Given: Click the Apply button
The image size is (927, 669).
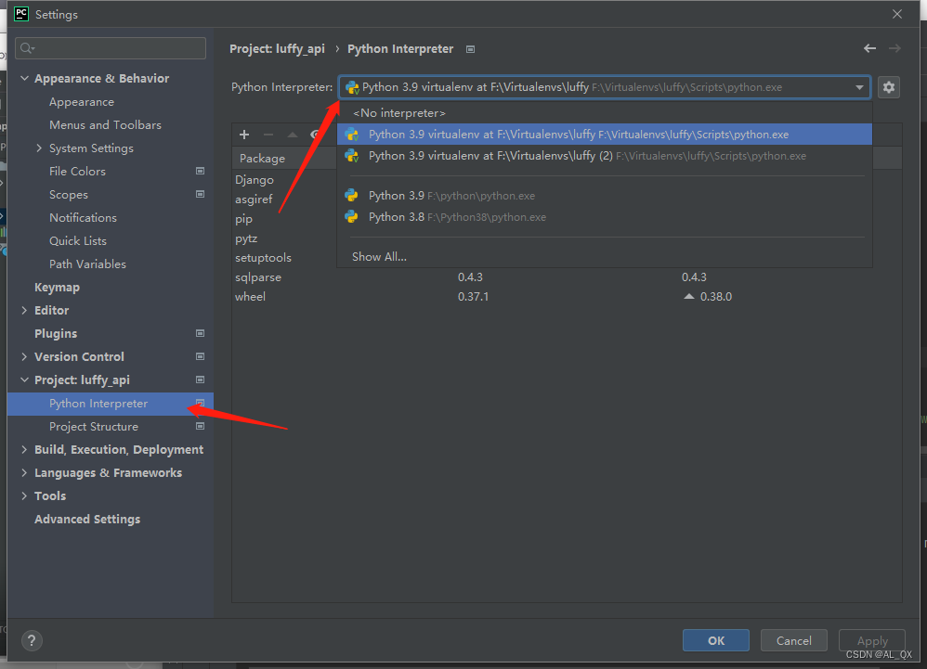Looking at the screenshot, I should pos(872,640).
